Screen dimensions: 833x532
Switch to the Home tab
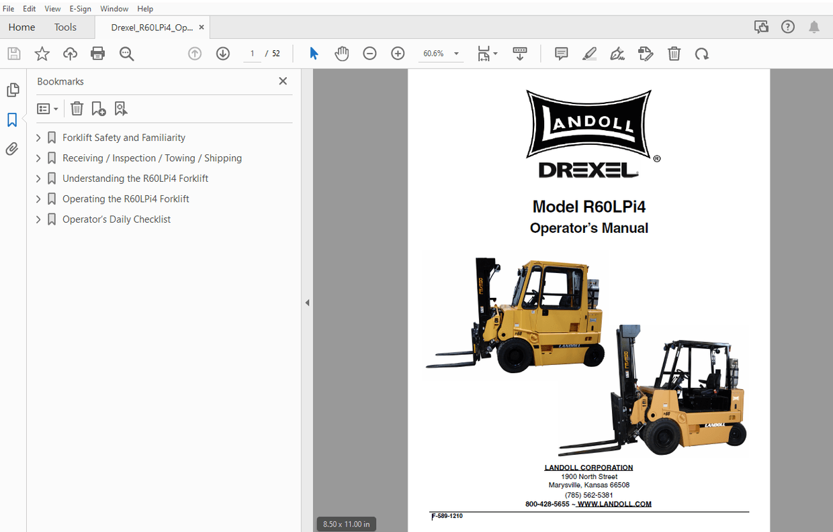pos(21,27)
